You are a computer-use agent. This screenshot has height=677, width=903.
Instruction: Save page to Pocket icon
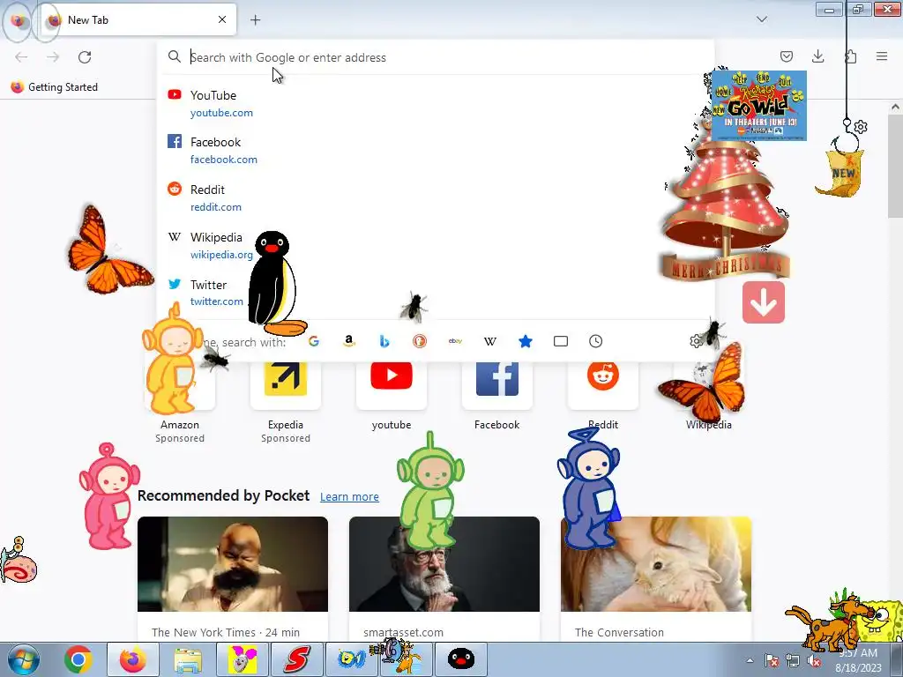[786, 56]
